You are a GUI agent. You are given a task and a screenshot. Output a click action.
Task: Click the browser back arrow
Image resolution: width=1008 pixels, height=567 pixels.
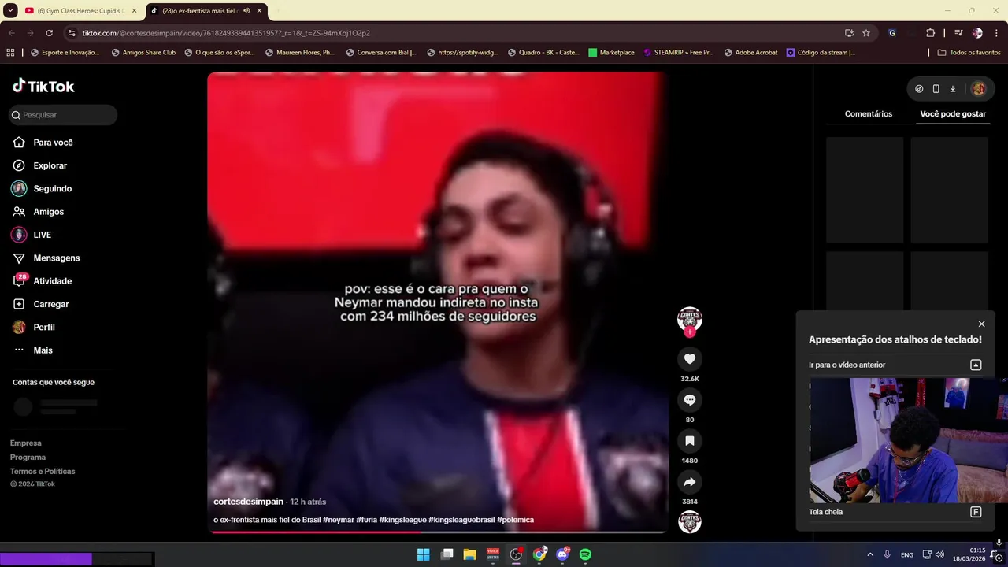point(11,33)
